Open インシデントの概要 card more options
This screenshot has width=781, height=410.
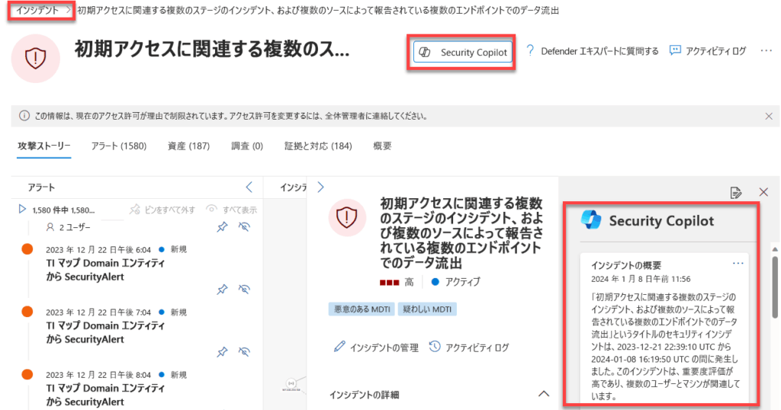click(x=738, y=263)
